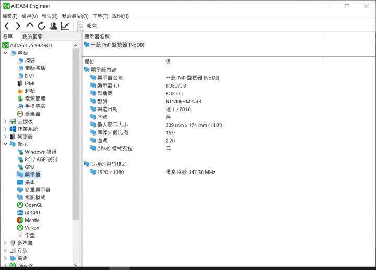Expand the 伺服器 tree node
376x270 pixels.
[5, 137]
